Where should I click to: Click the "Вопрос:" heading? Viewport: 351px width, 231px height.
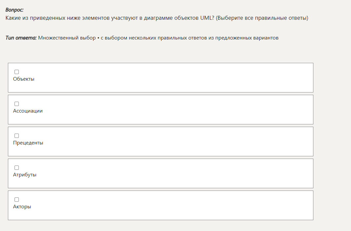(15, 10)
